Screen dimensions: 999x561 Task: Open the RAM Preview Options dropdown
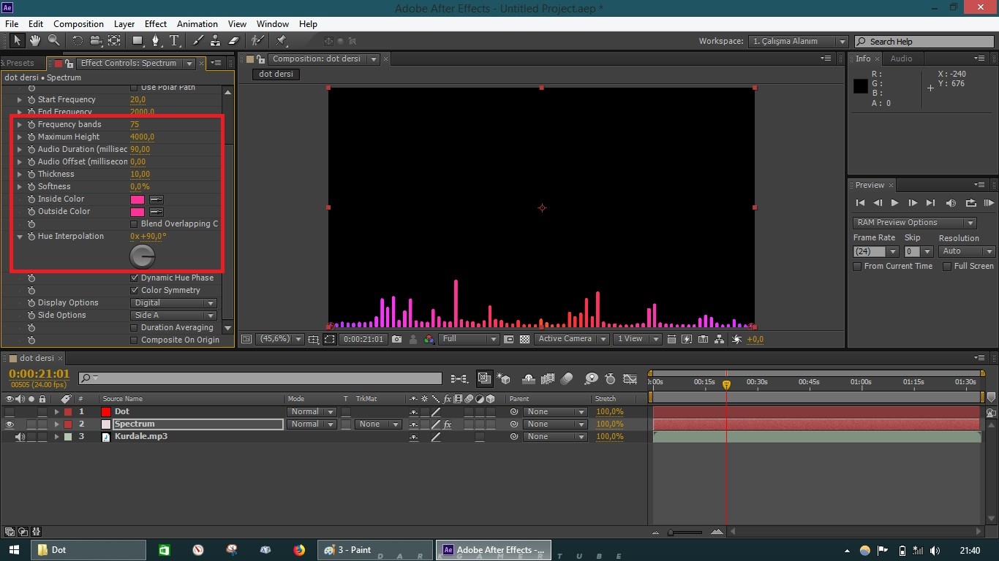[914, 223]
